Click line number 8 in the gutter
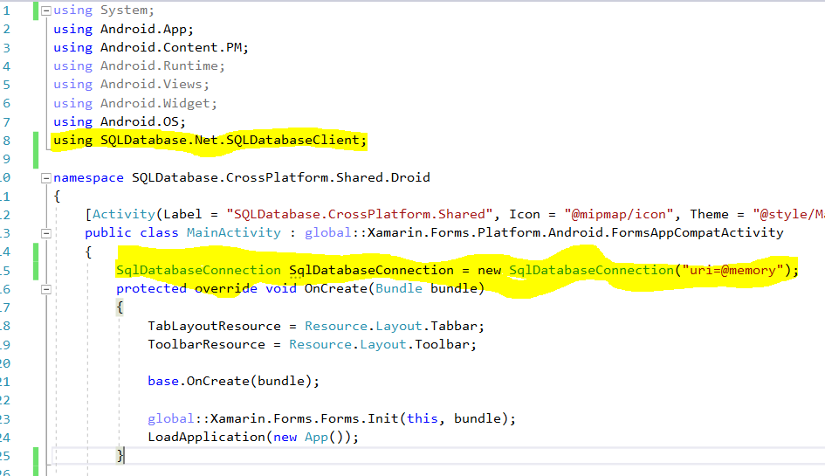 point(5,140)
